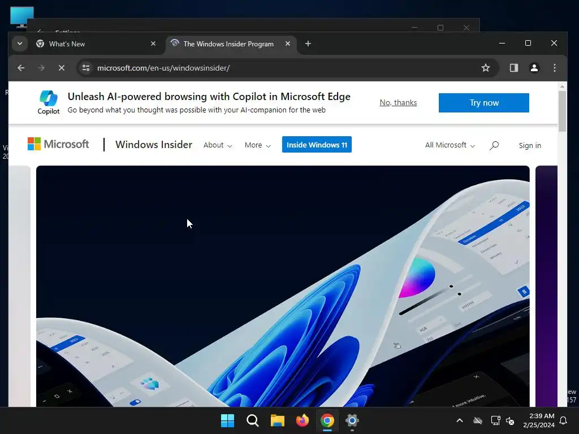This screenshot has height=434, width=579.
Task: Click the page's vertical scrollbar thumb
Action: click(x=562, y=111)
